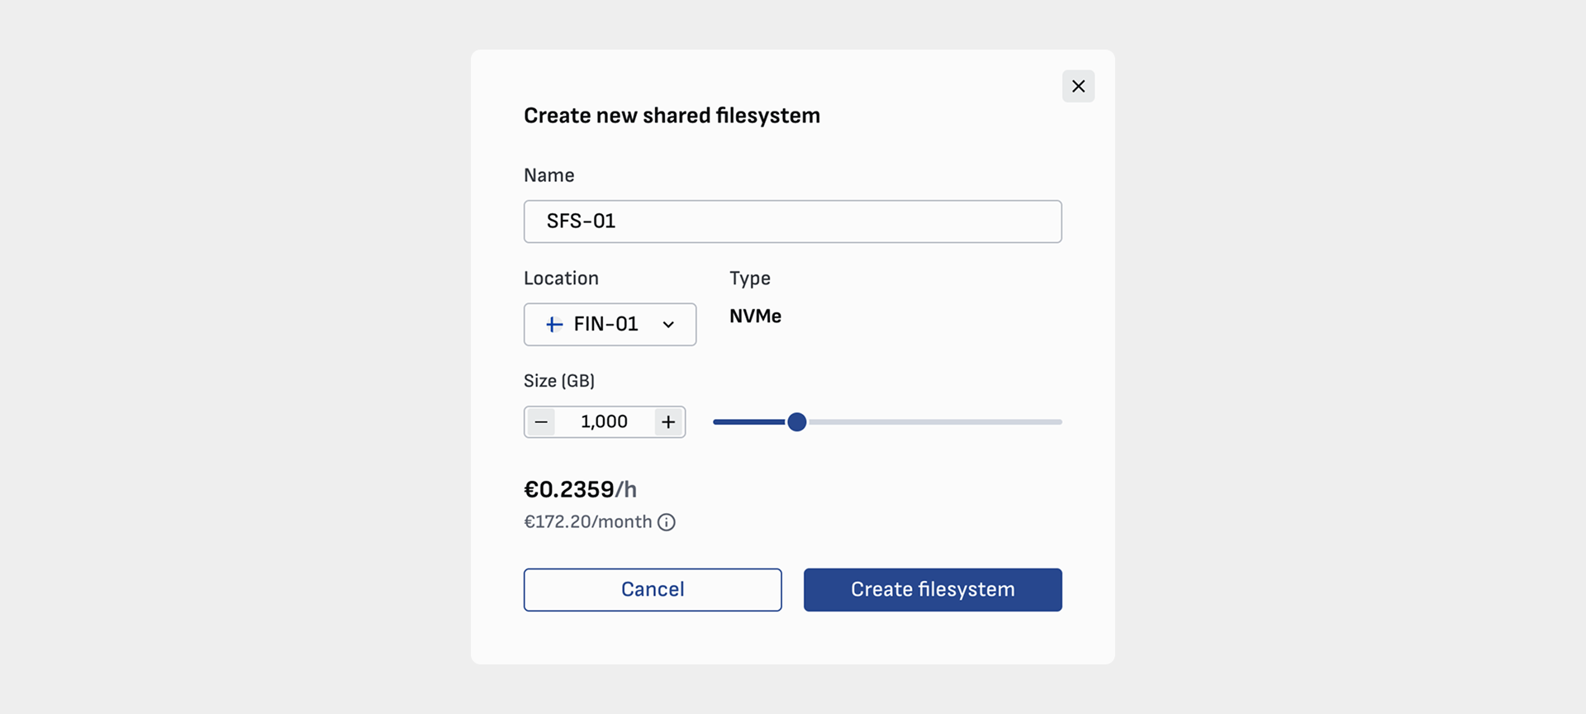Focus the size value field showing 1,000
This screenshot has height=714, width=1586.
coord(604,422)
